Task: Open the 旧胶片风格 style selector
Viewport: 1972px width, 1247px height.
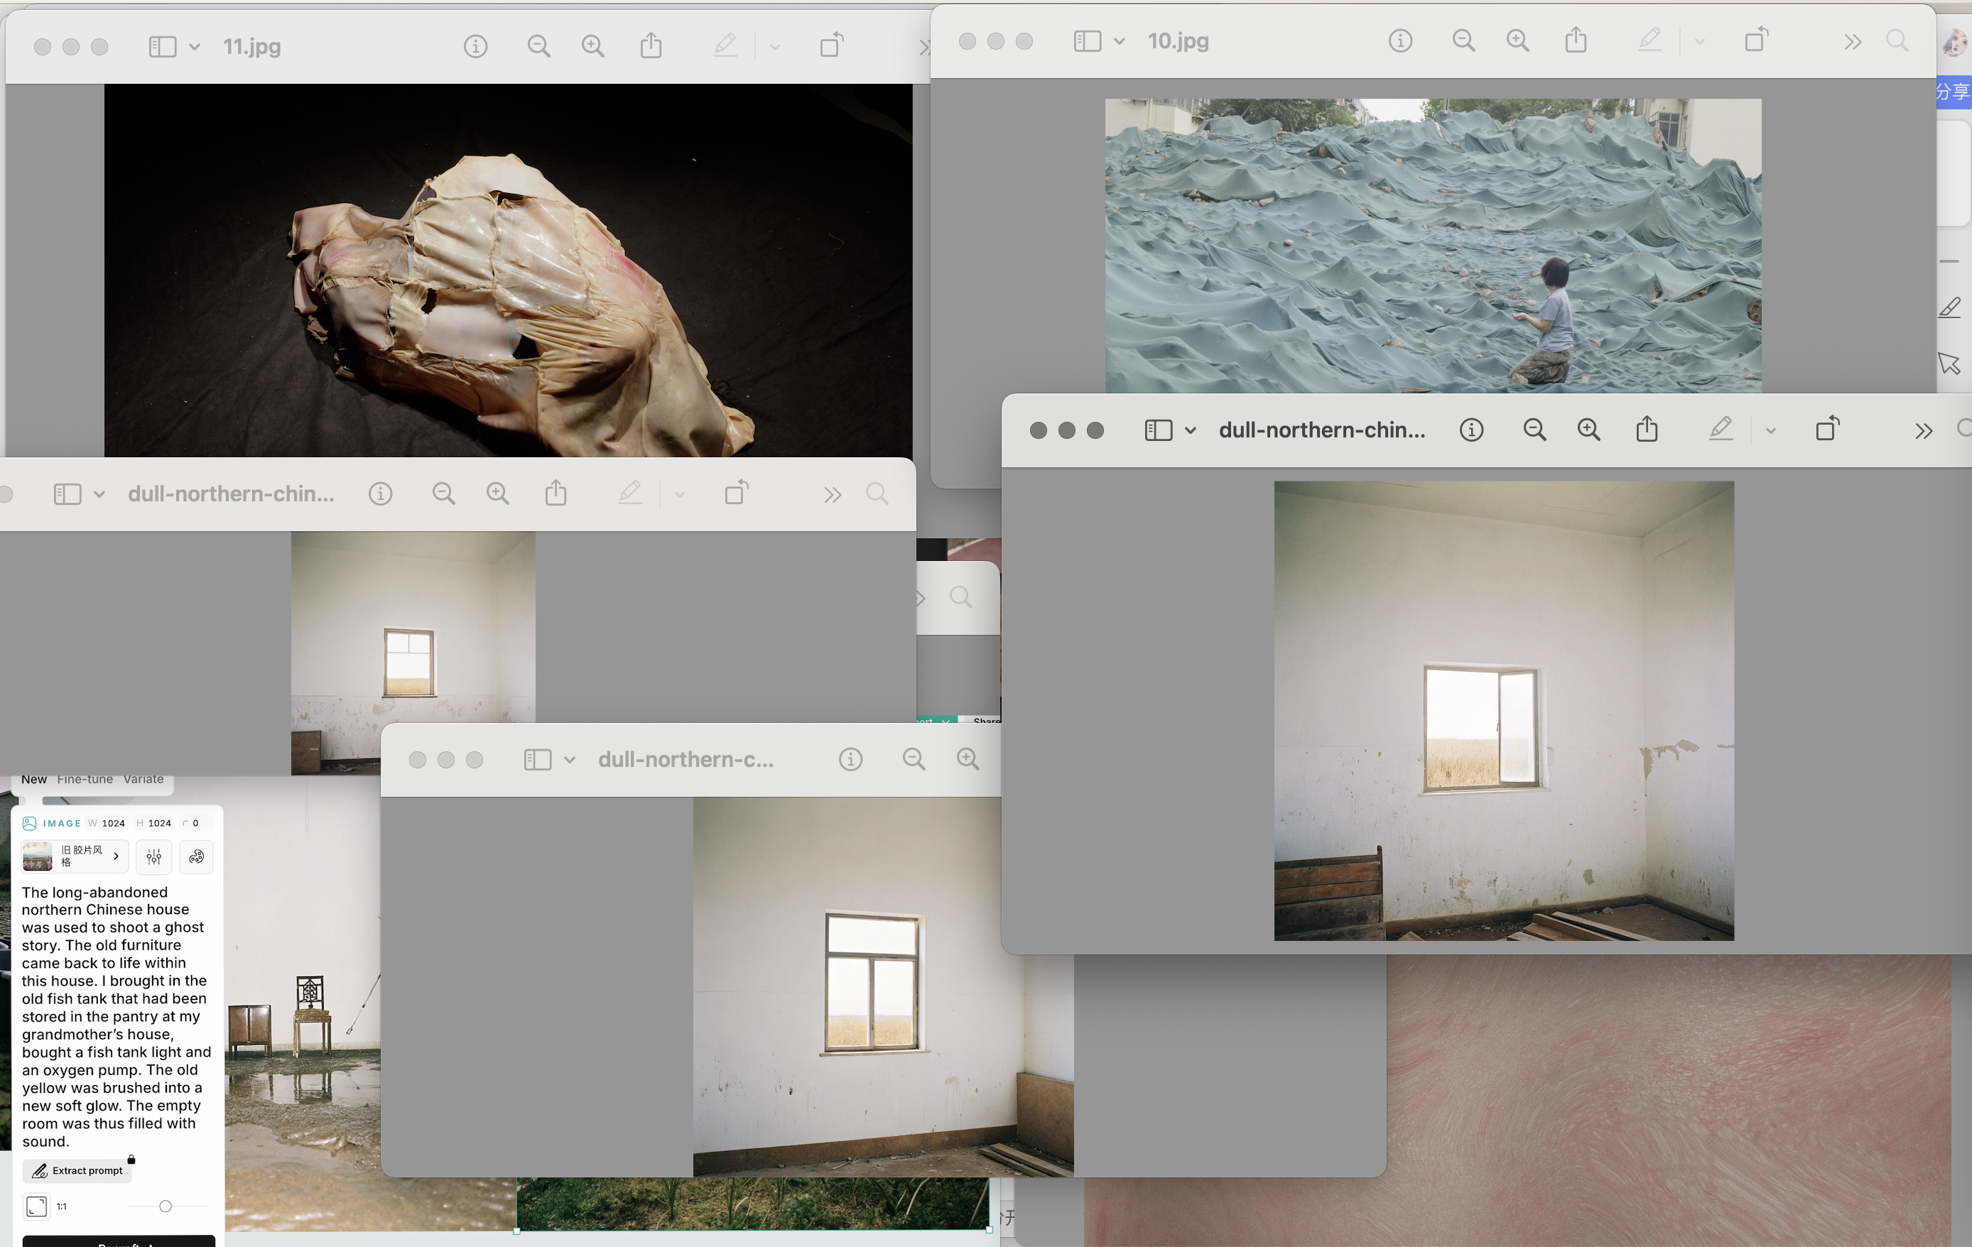Action: tap(75, 856)
